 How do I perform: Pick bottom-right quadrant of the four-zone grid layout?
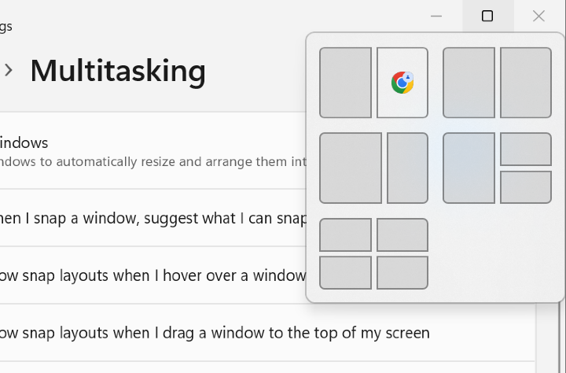pyautogui.click(x=402, y=272)
